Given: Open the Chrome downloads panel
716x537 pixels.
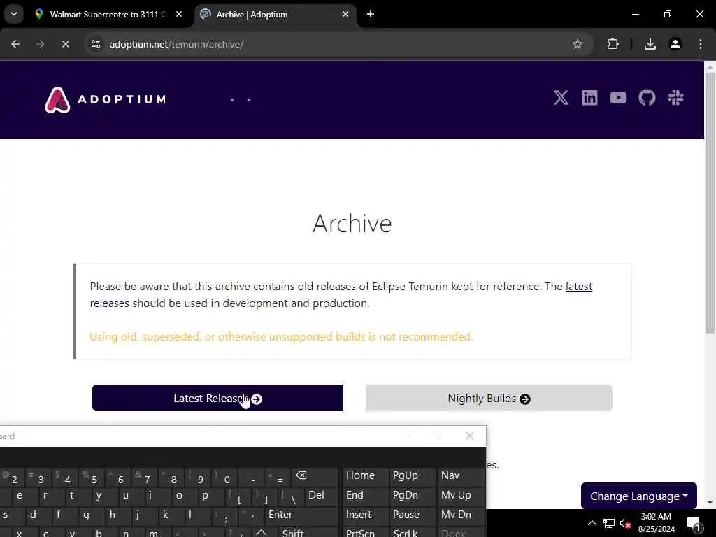Looking at the screenshot, I should 650,44.
